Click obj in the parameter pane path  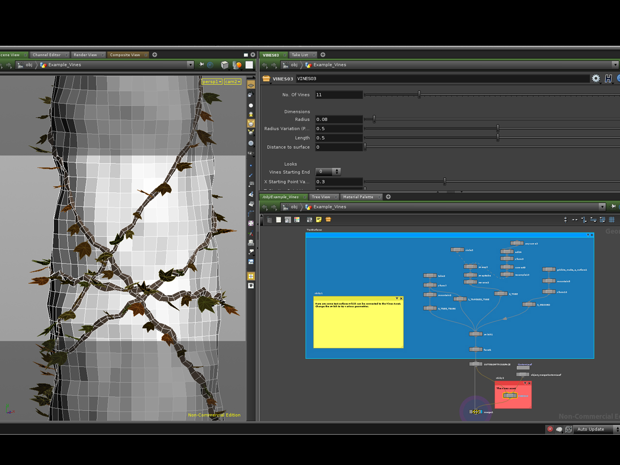tap(294, 65)
